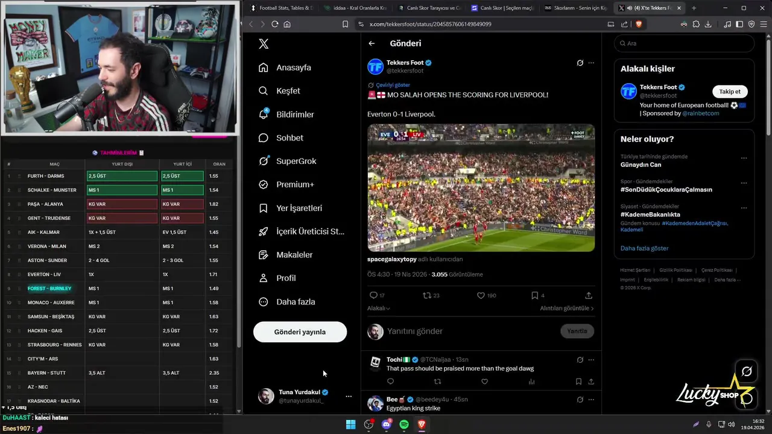Viewport: 772px width, 434px height.
Task: Repost Tochi's reply
Action: point(437,382)
